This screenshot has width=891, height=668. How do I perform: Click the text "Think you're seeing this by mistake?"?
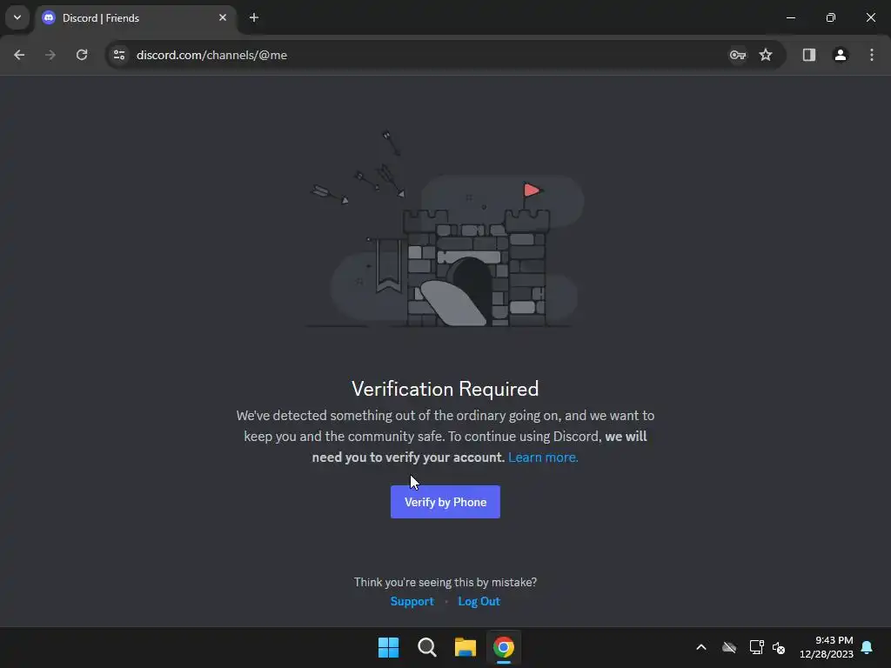pyautogui.click(x=445, y=582)
